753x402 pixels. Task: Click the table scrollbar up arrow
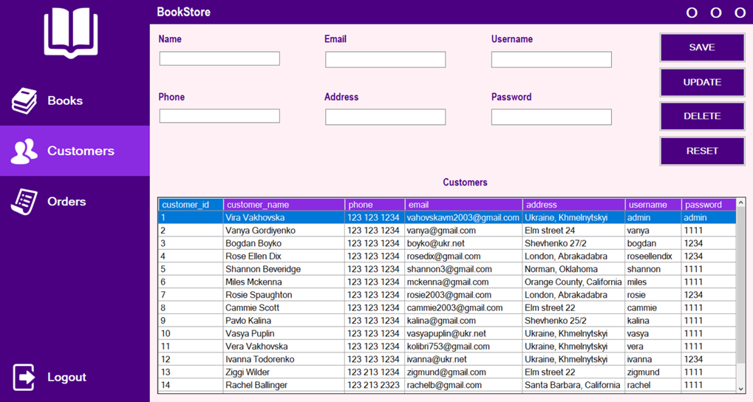741,203
